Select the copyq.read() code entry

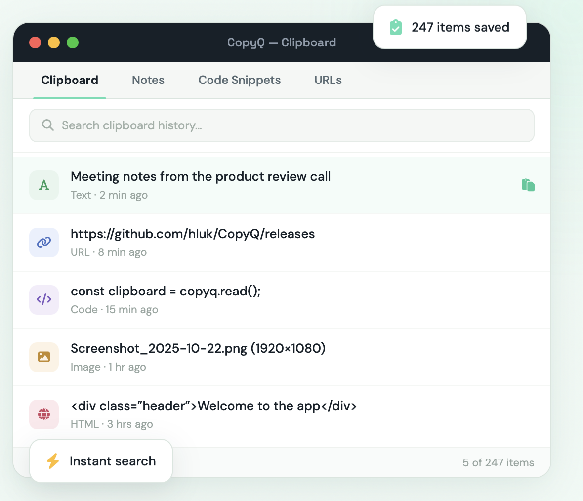click(x=282, y=300)
